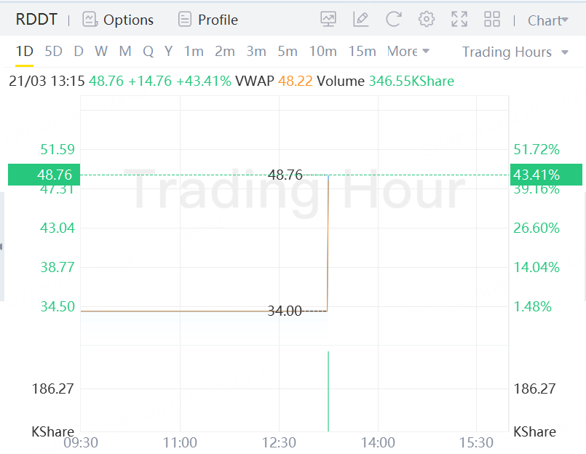Open chart settings gear icon
Screen dimensions: 586x454
427,20
